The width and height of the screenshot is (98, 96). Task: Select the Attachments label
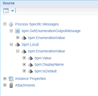pos(25,85)
